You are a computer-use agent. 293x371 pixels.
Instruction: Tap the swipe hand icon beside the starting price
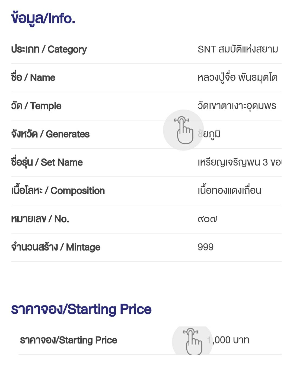[192, 341]
